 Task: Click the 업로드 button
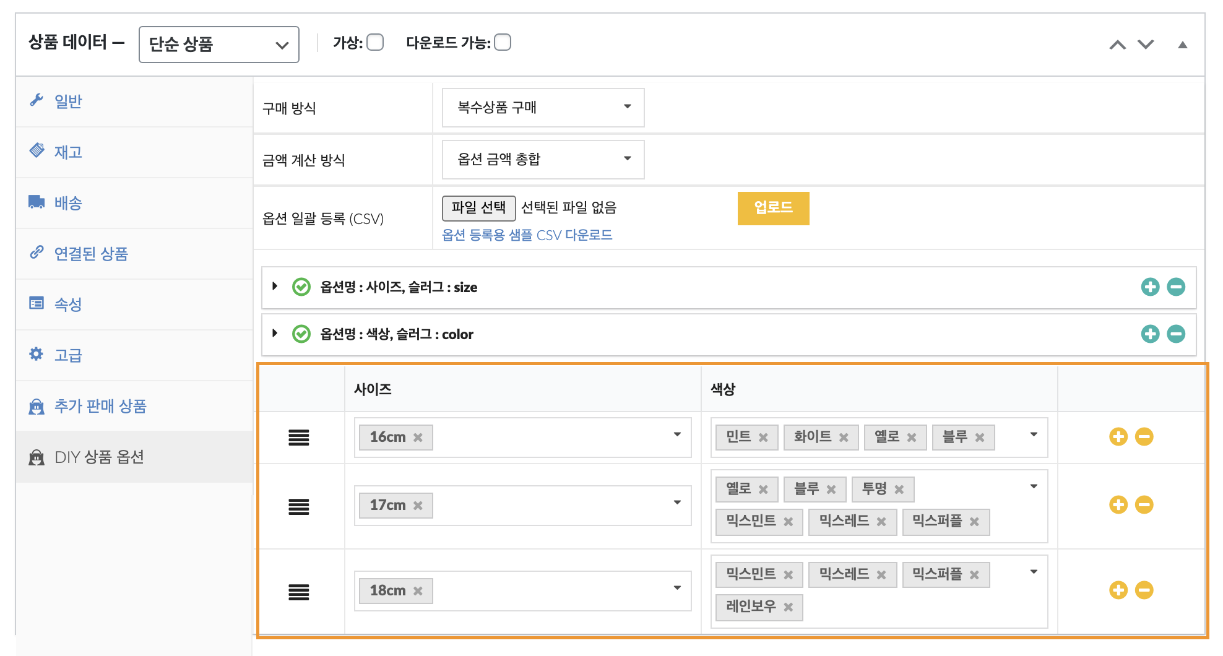tap(773, 209)
